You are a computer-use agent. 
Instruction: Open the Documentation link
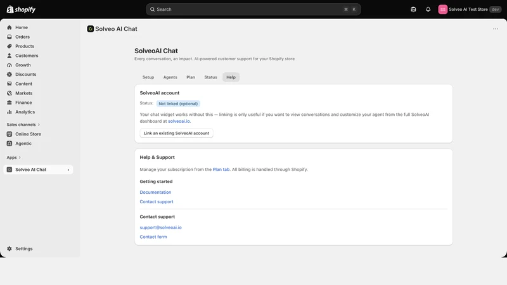(x=155, y=193)
